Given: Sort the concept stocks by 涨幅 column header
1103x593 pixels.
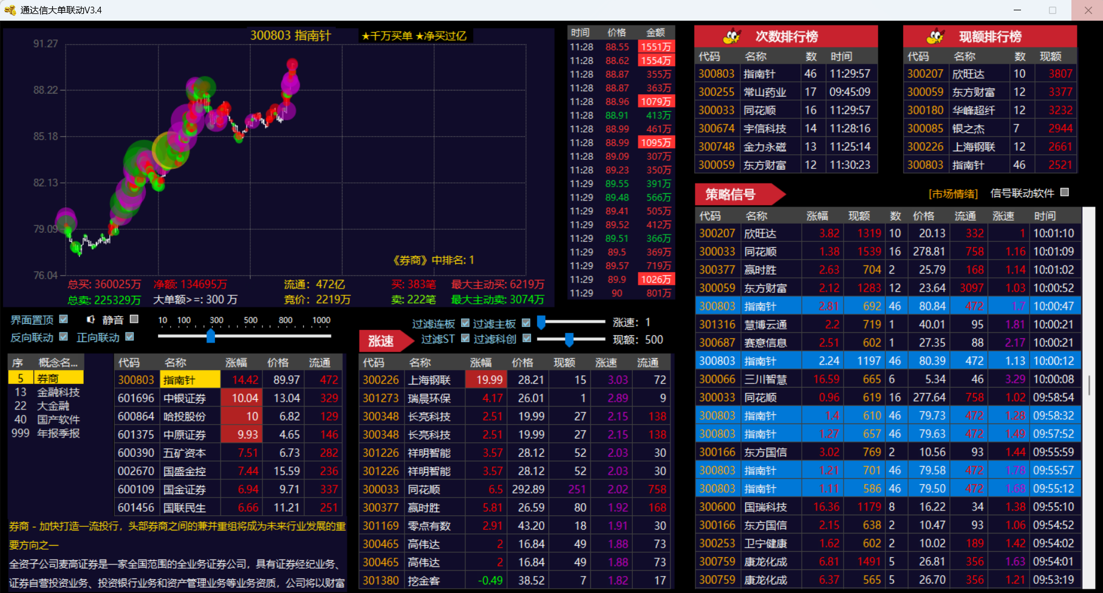Looking at the screenshot, I should click(x=236, y=363).
